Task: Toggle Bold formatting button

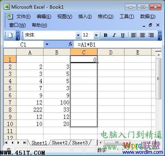Action: [x=105, y=35]
